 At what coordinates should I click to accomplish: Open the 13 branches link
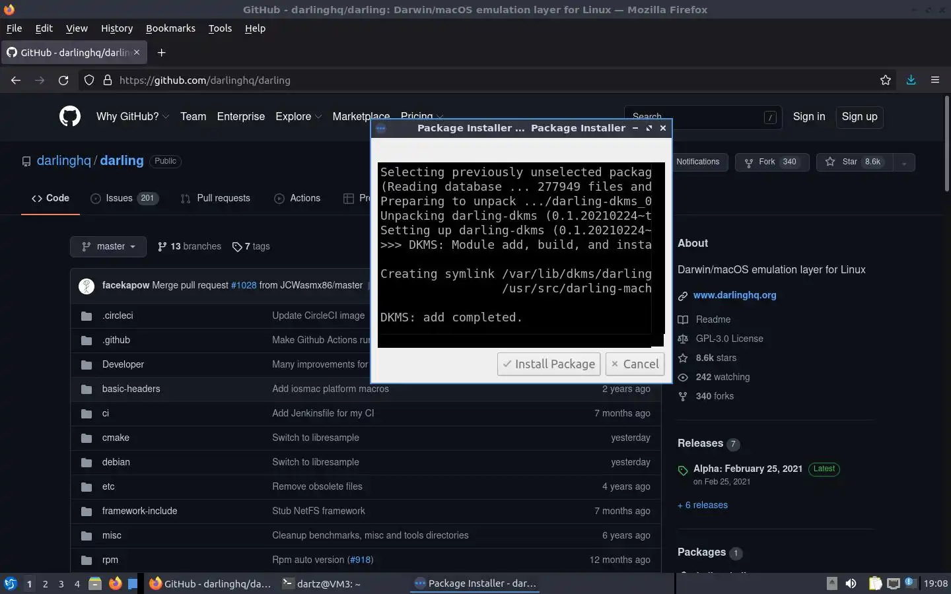tap(190, 246)
